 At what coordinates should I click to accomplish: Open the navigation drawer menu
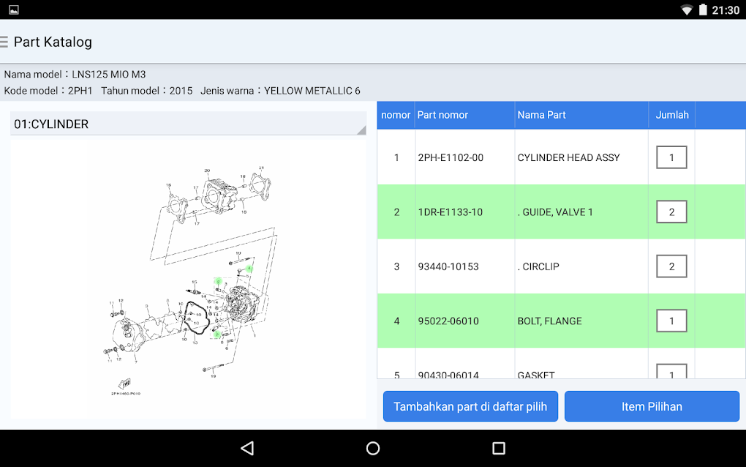6,42
